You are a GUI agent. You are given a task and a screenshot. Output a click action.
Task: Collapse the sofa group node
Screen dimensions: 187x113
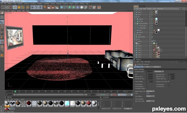tap(135, 39)
